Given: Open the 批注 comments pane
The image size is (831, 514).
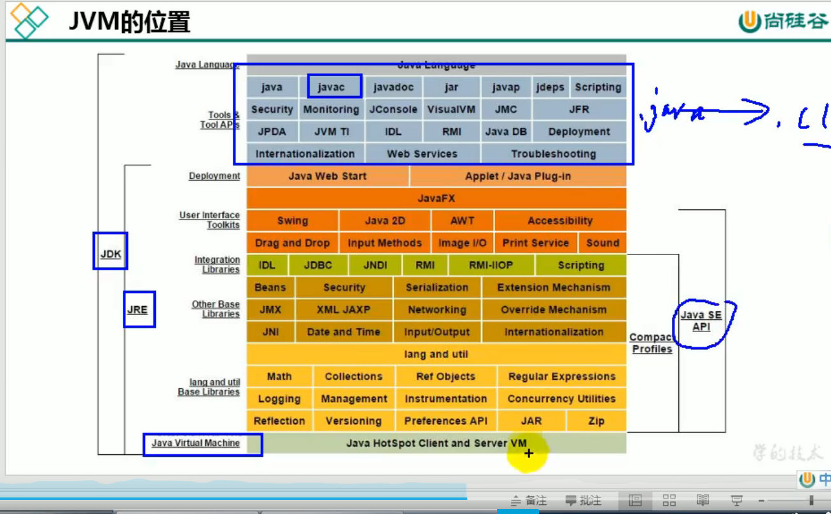Looking at the screenshot, I should 583,501.
